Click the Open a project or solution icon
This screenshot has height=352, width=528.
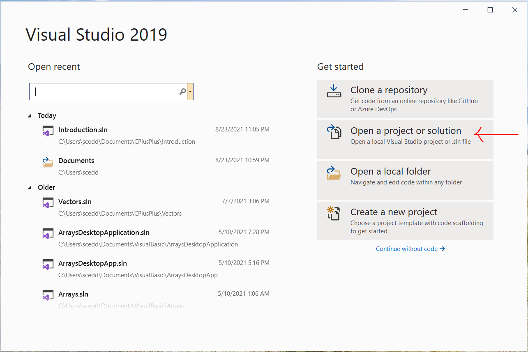click(x=334, y=132)
